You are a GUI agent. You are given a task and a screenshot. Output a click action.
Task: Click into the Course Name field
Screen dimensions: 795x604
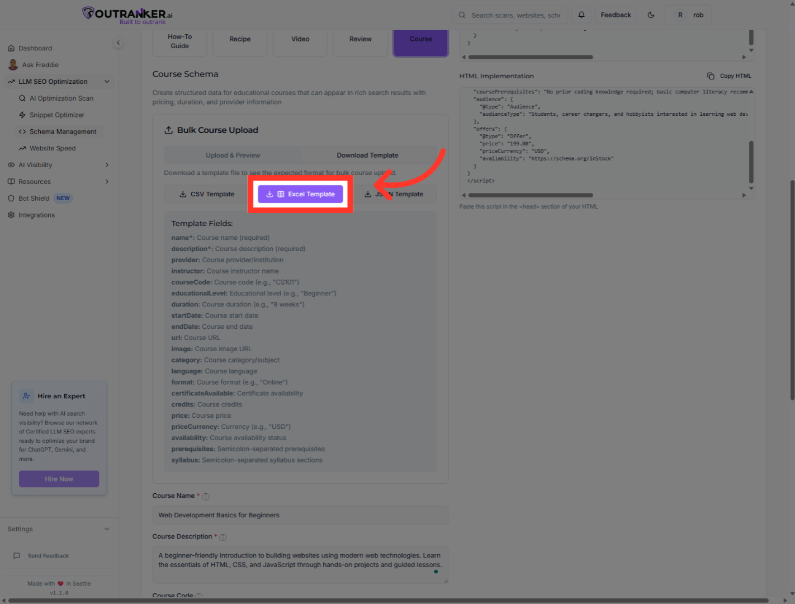tap(300, 516)
